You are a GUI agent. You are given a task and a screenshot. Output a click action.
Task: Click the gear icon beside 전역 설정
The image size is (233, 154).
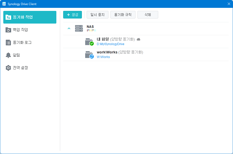tap(8, 68)
